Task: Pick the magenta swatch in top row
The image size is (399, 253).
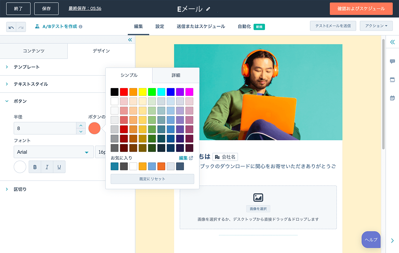Action: point(190,92)
